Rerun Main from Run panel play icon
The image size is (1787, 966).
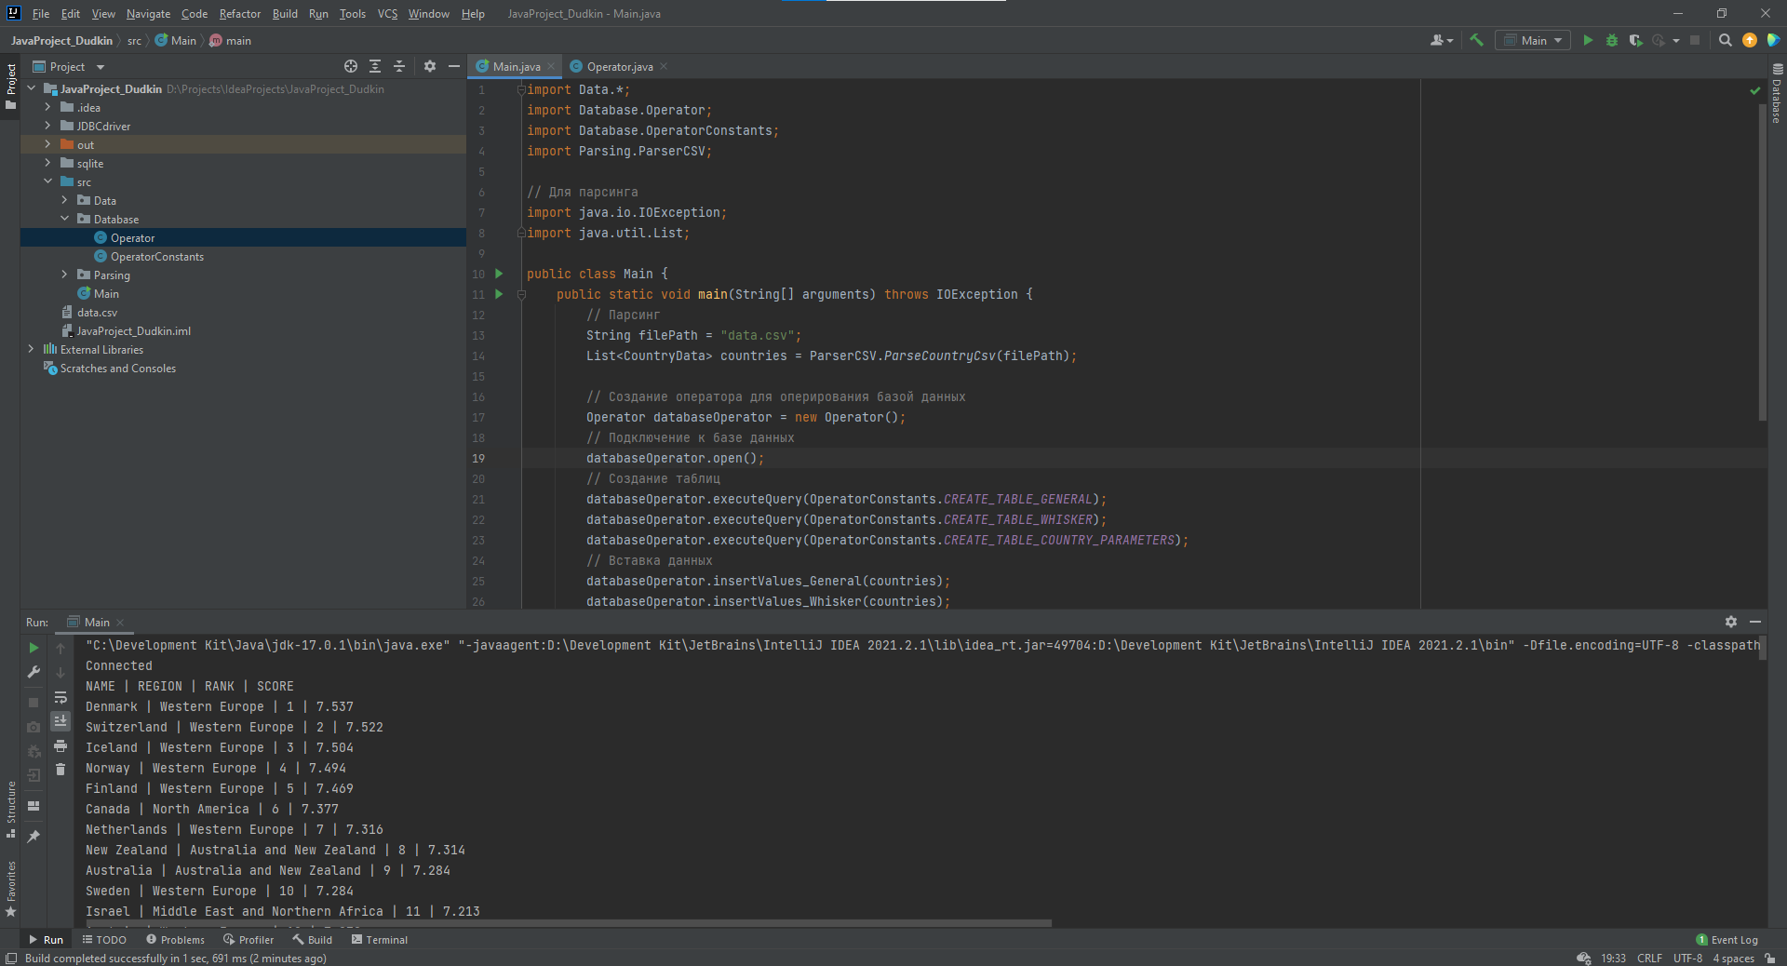pyautogui.click(x=34, y=648)
